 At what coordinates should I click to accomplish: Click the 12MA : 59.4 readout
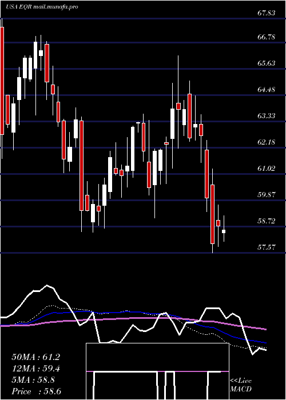tap(35, 369)
